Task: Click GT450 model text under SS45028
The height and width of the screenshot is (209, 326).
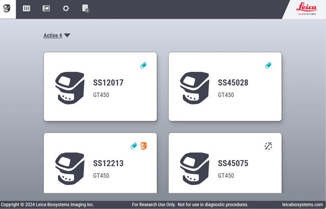Action: [226, 95]
